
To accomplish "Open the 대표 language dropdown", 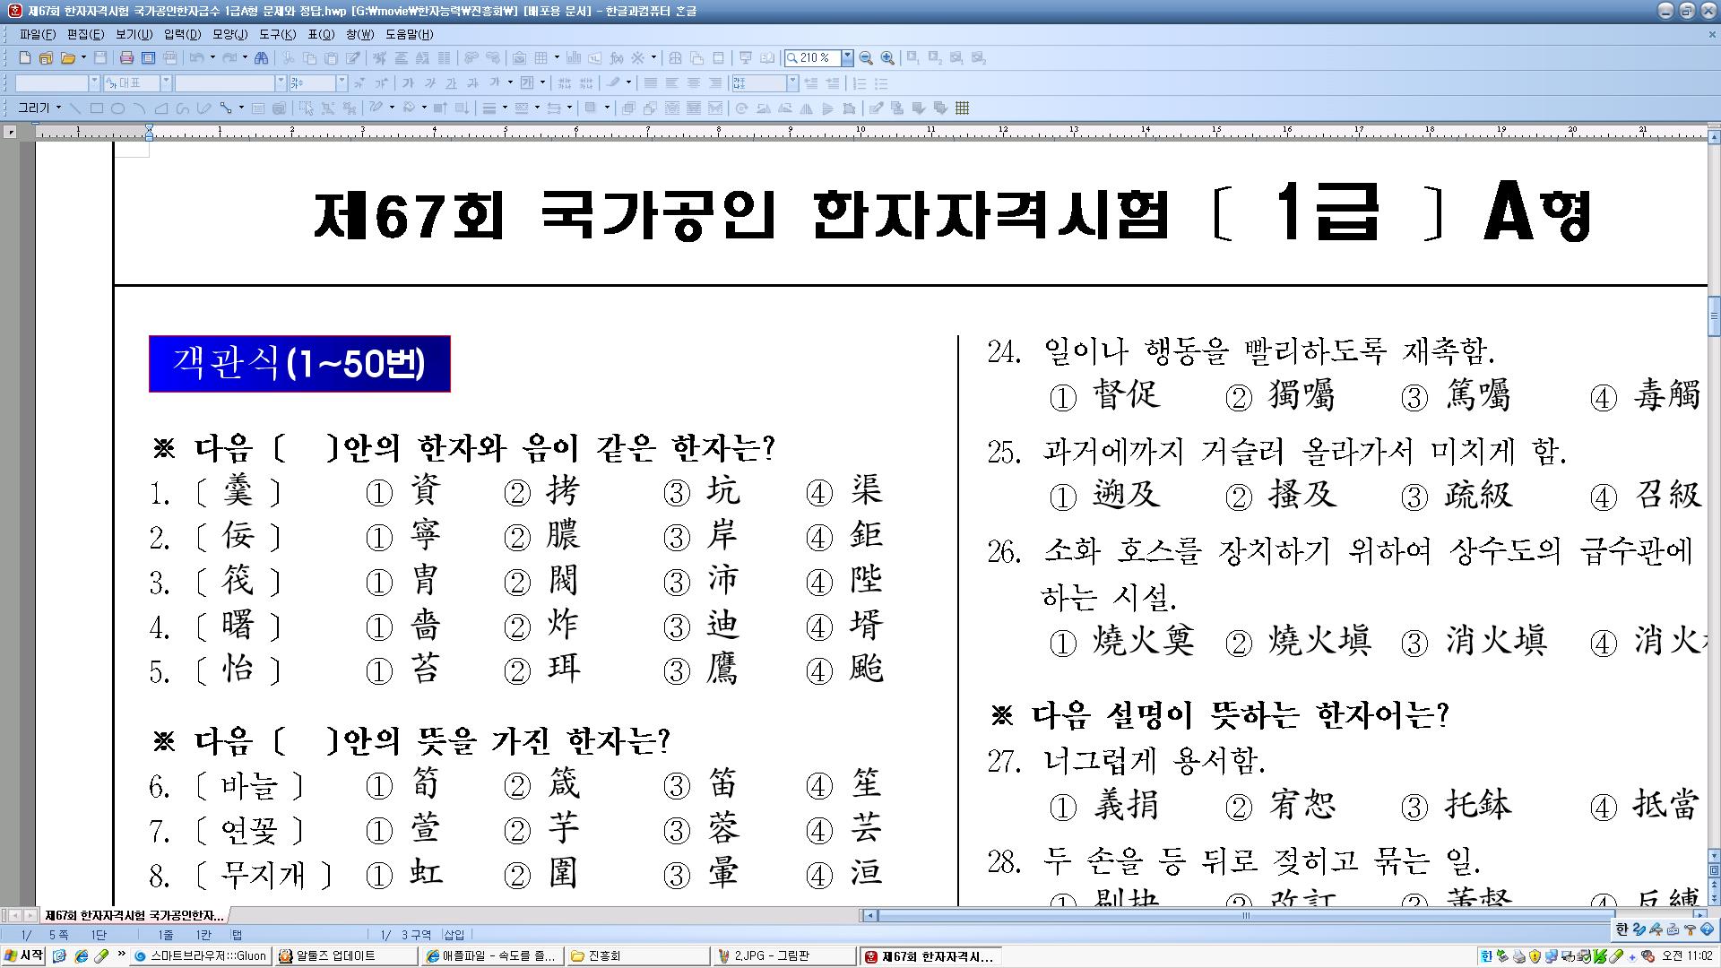I will pyautogui.click(x=166, y=82).
